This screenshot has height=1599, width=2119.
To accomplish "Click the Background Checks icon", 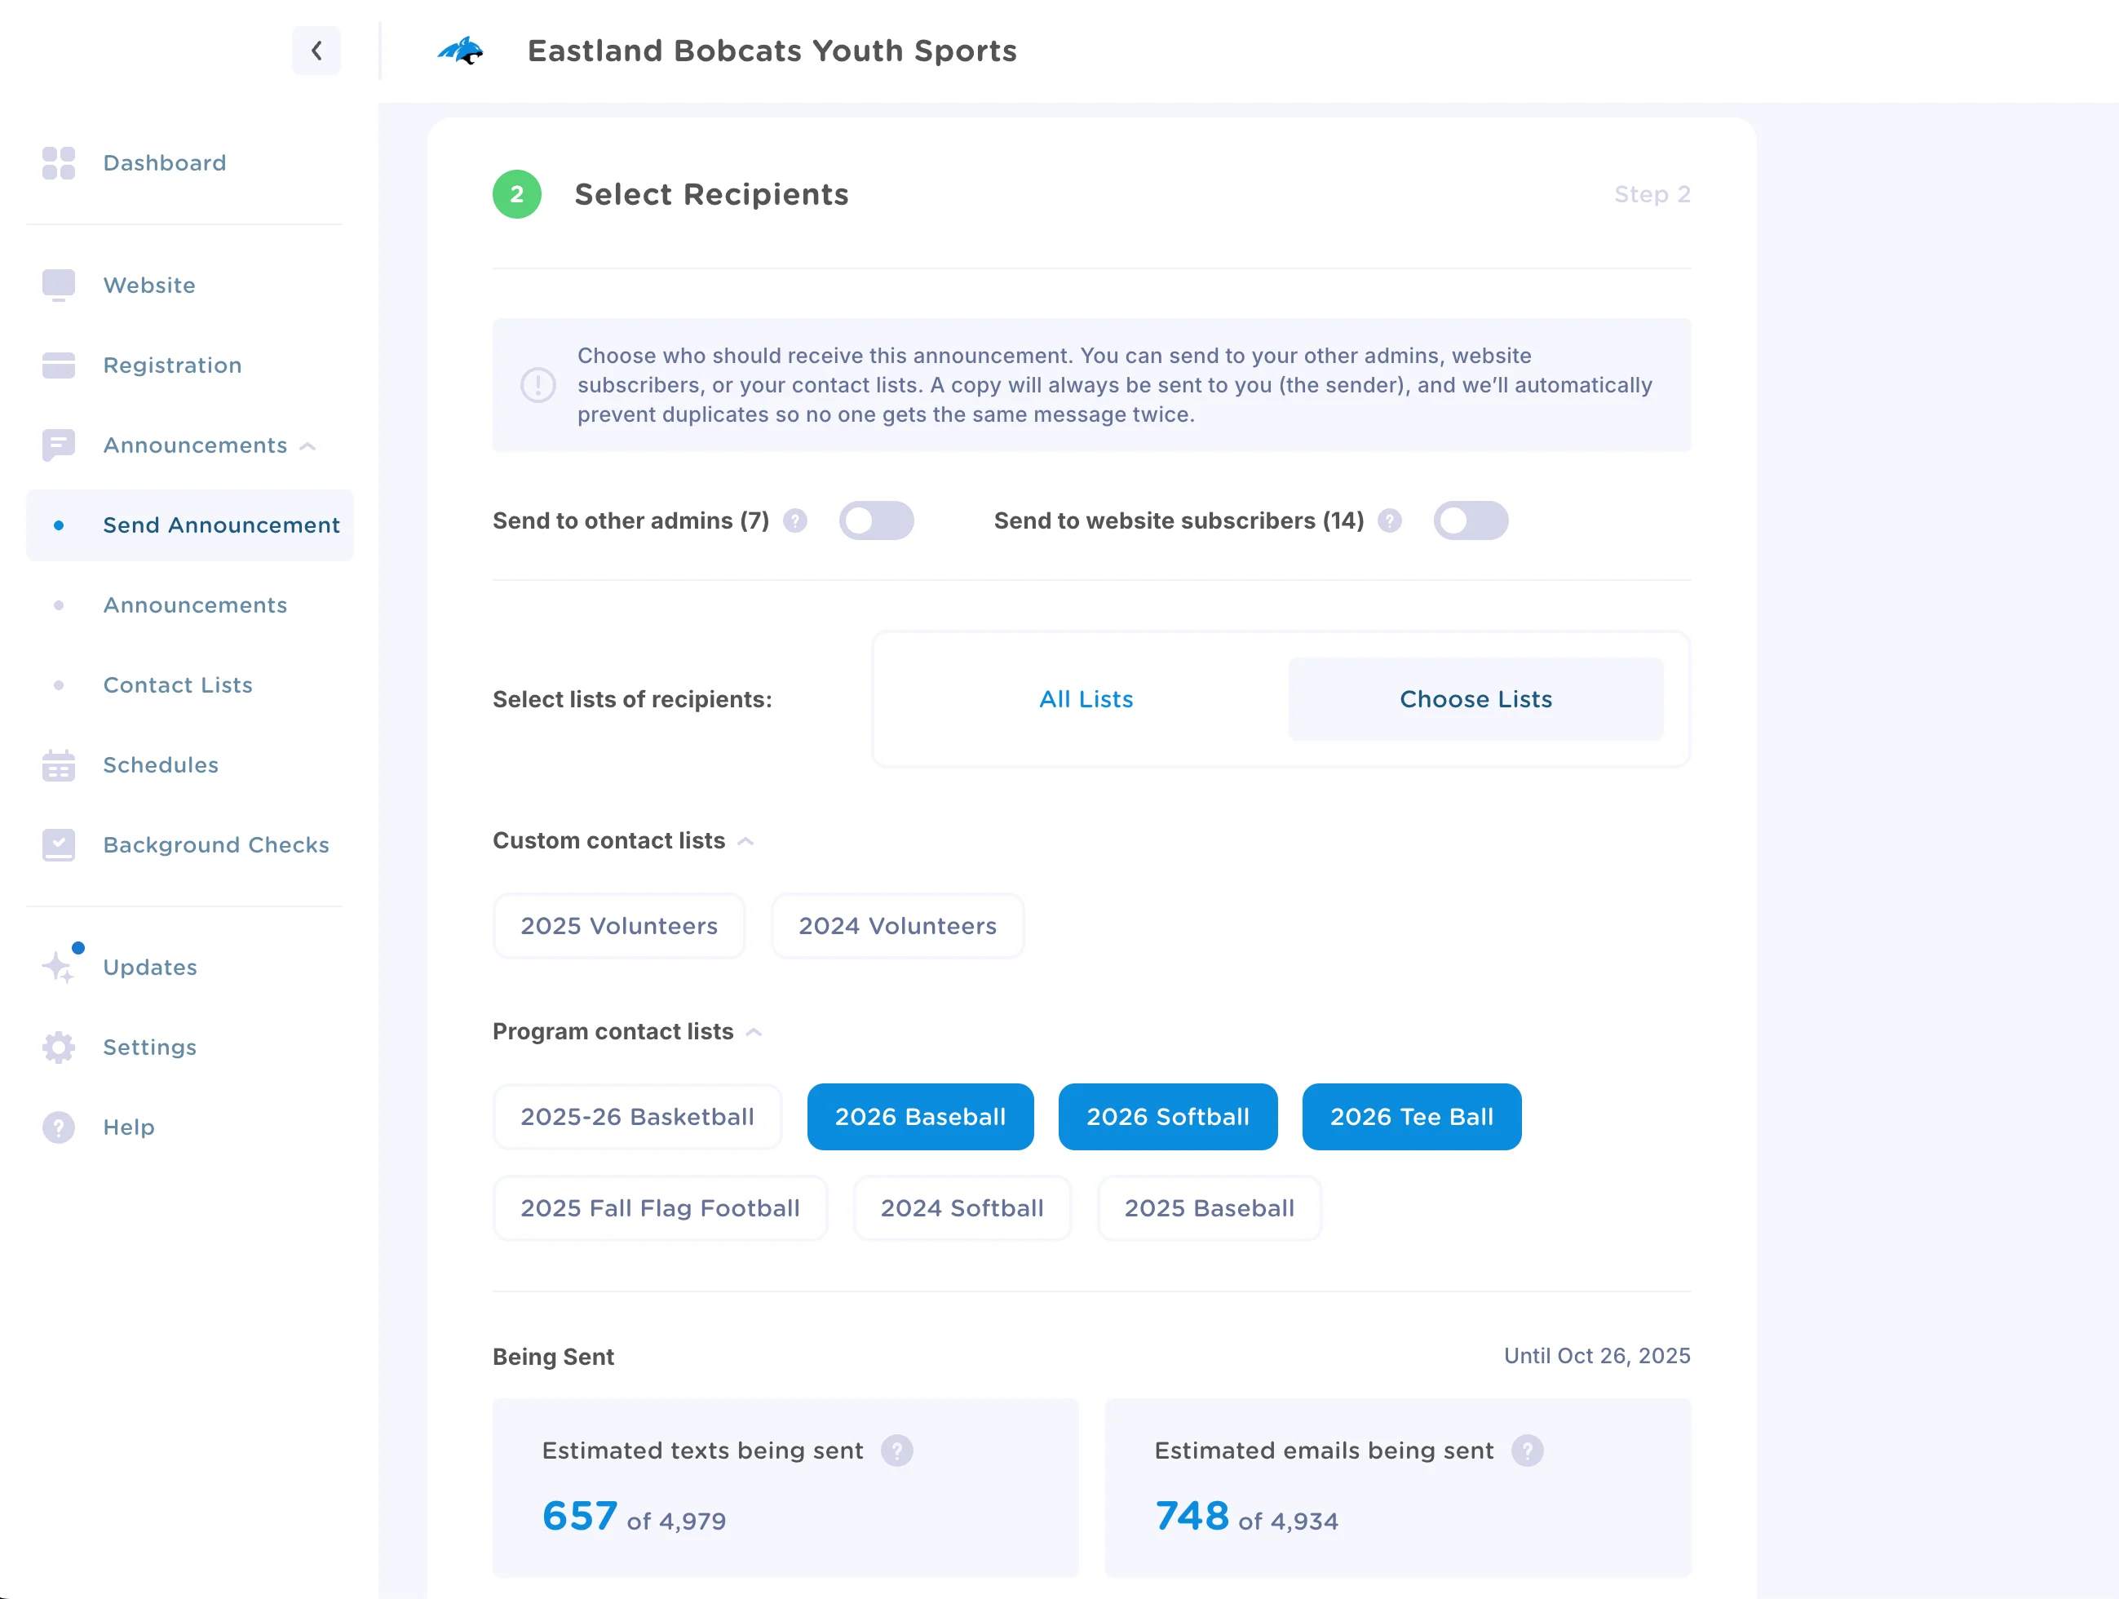I will coord(59,844).
